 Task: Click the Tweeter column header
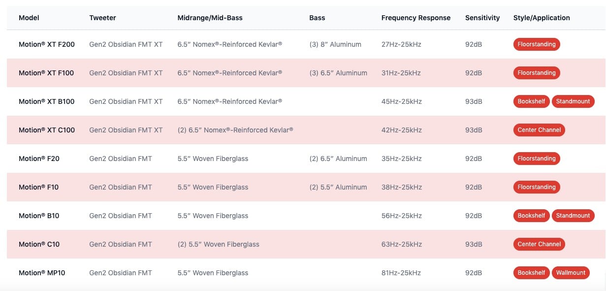[x=102, y=18]
